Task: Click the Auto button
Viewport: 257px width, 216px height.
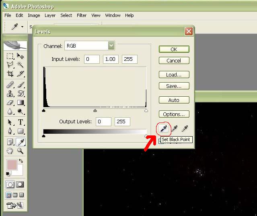Action: click(x=174, y=100)
